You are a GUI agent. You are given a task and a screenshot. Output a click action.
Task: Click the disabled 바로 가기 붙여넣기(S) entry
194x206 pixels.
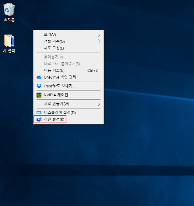pyautogui.click(x=69, y=64)
